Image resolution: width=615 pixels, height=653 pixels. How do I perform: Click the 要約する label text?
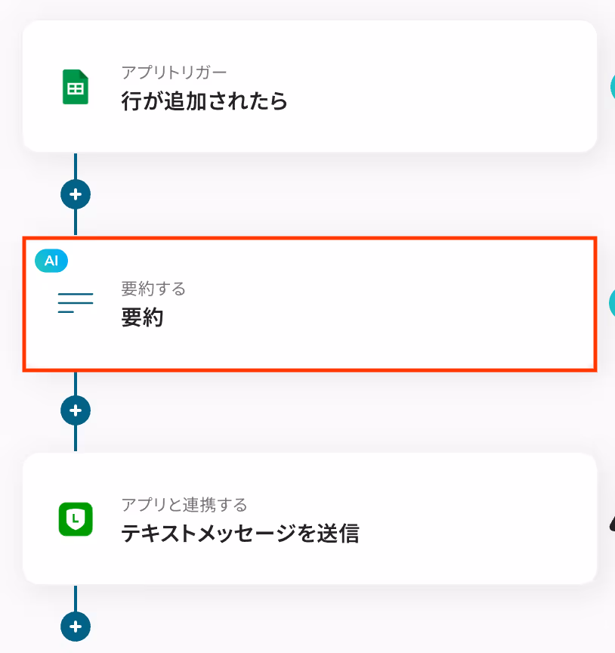pyautogui.click(x=153, y=289)
